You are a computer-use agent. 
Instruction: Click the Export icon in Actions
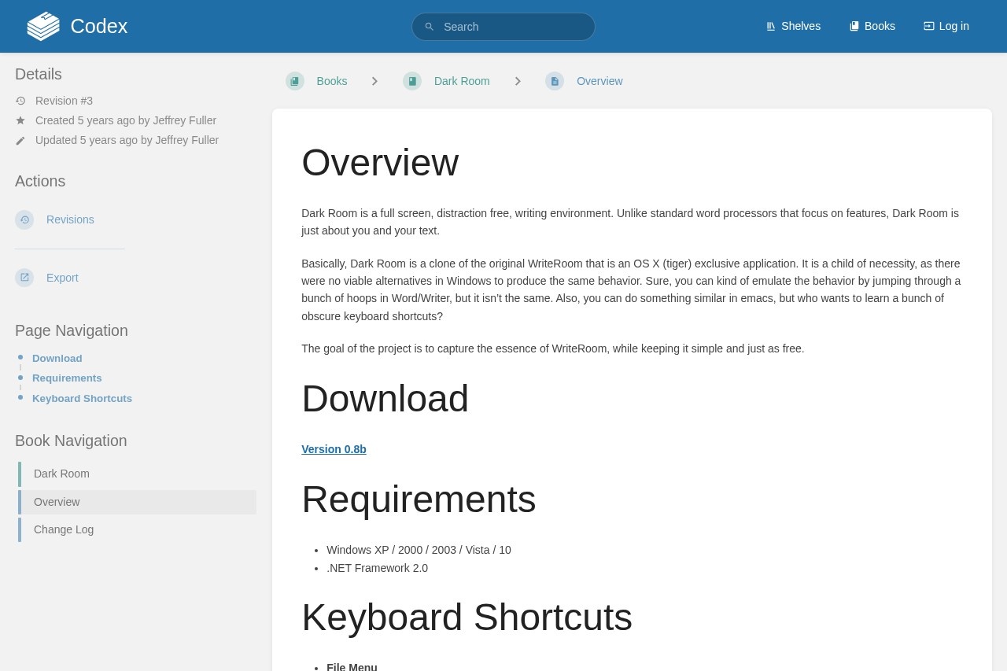pos(24,278)
